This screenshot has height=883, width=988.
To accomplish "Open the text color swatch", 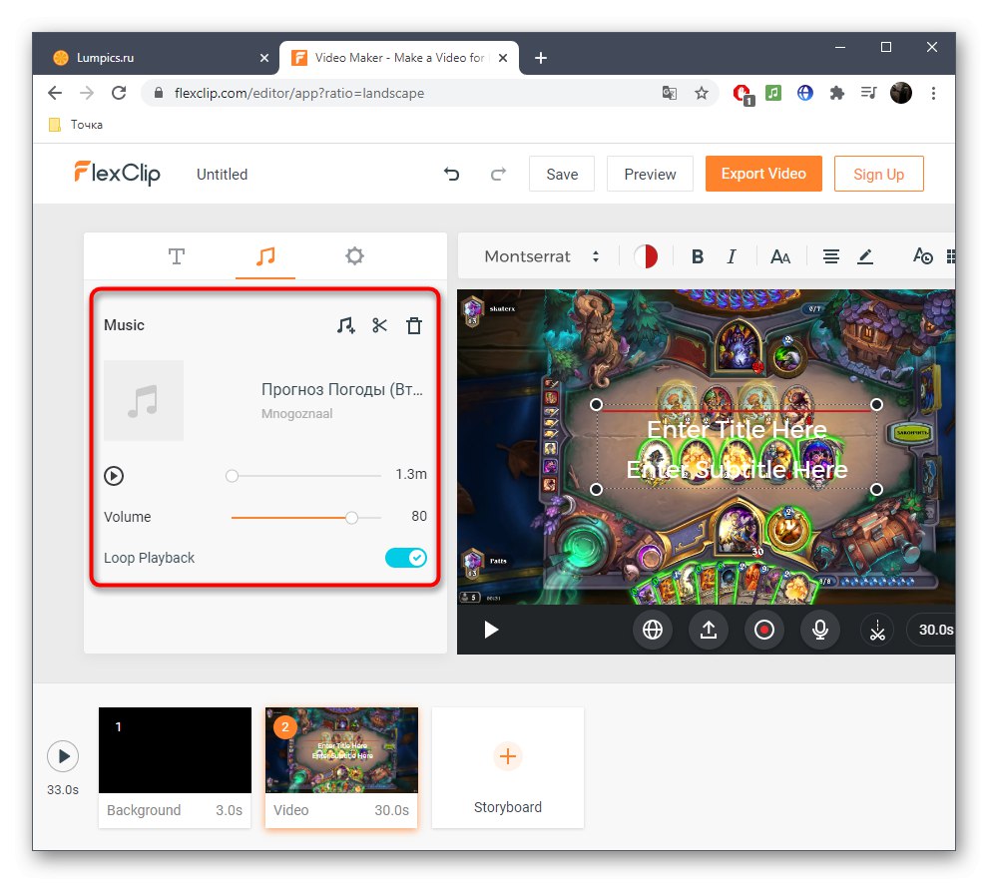I will [x=646, y=256].
